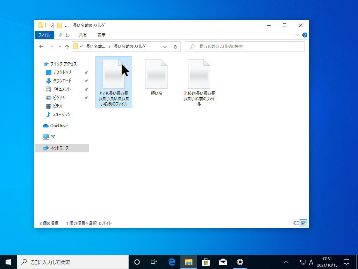Open Help with the blue question icon
Screen dimensions: 358x269
point(305,35)
